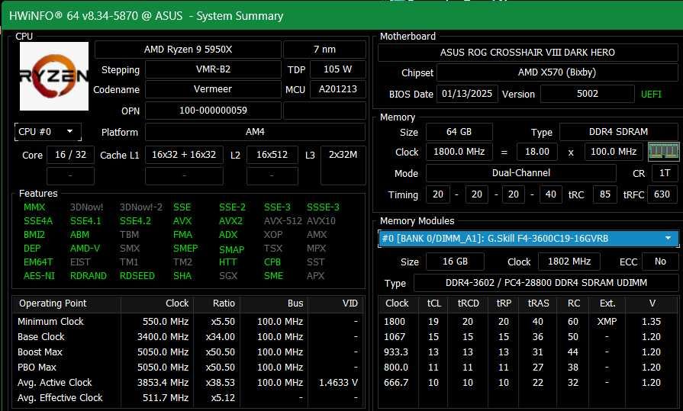
Task: Click the RDSEED feature flag
Action: point(137,276)
